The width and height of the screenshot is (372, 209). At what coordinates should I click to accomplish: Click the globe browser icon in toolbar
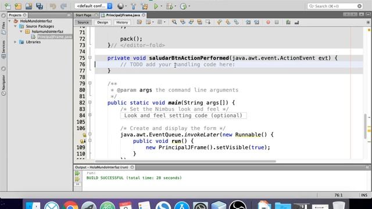pos(120,6)
